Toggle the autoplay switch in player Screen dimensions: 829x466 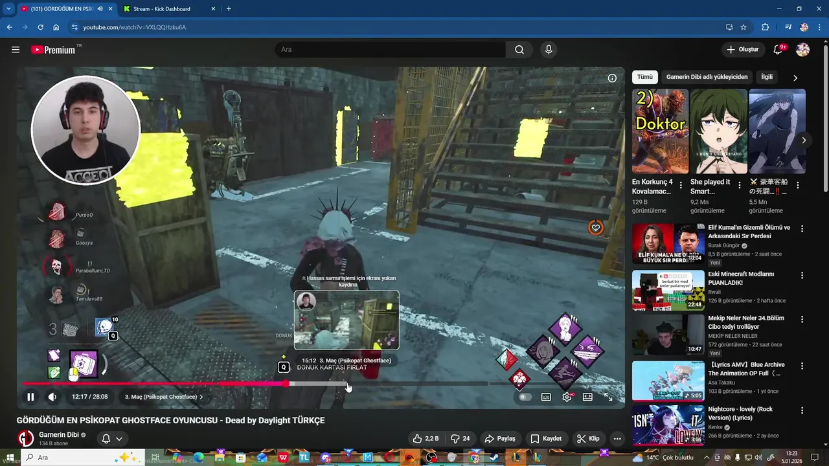(525, 397)
